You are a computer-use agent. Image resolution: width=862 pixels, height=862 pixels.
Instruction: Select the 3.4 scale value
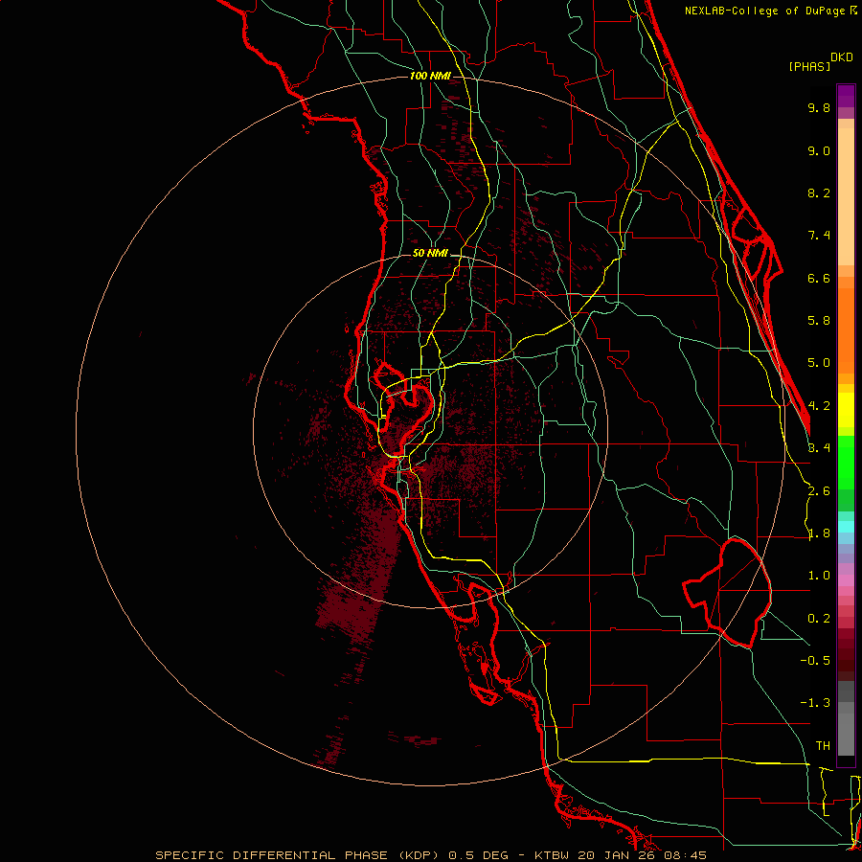point(819,448)
